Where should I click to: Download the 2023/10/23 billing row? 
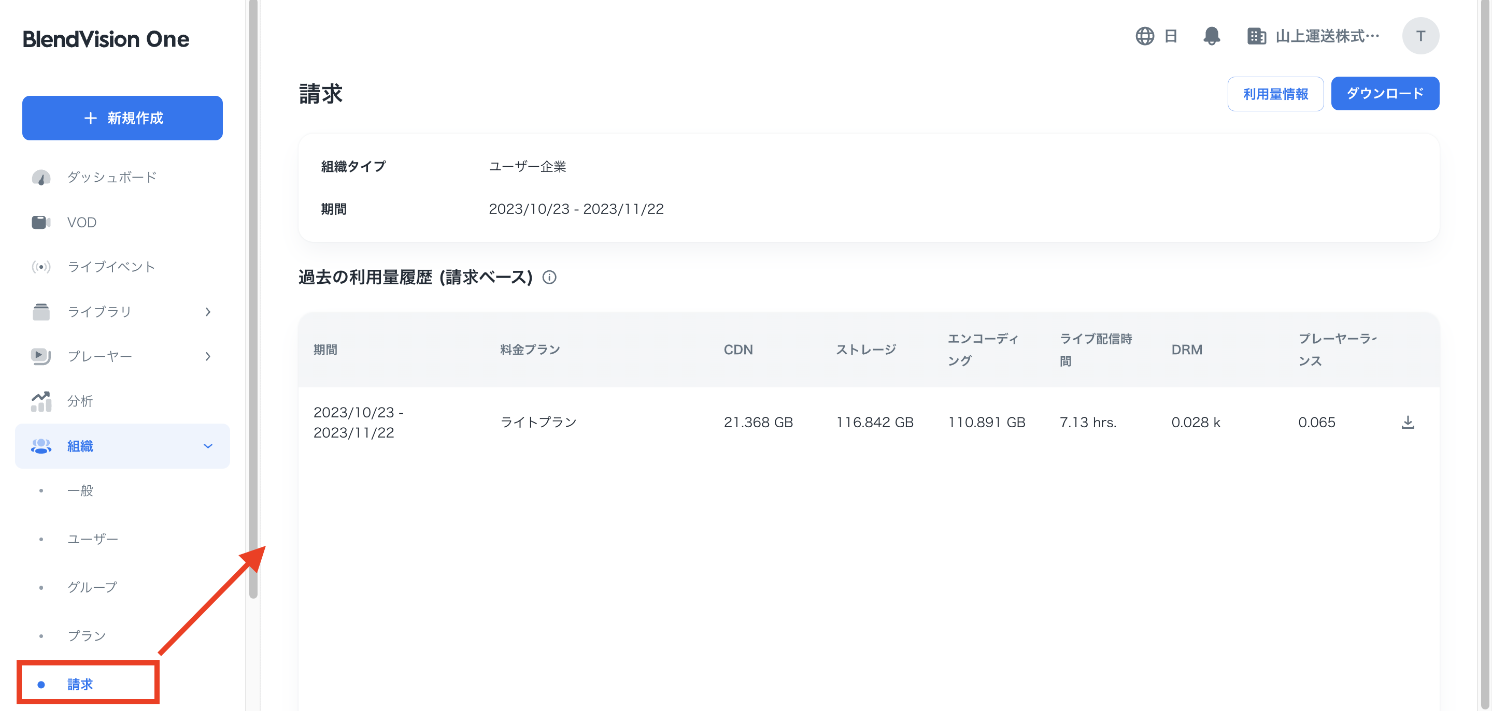[x=1408, y=422]
